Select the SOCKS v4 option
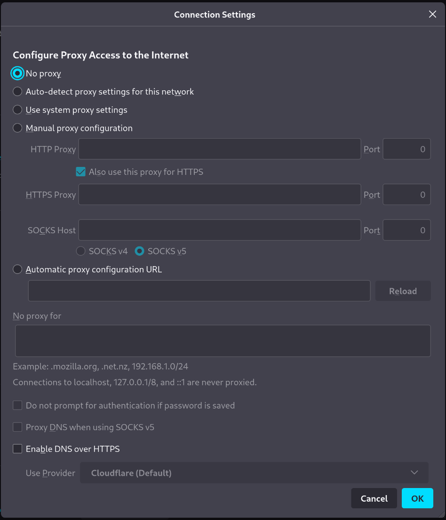Image resolution: width=446 pixels, height=520 pixels. tap(80, 251)
